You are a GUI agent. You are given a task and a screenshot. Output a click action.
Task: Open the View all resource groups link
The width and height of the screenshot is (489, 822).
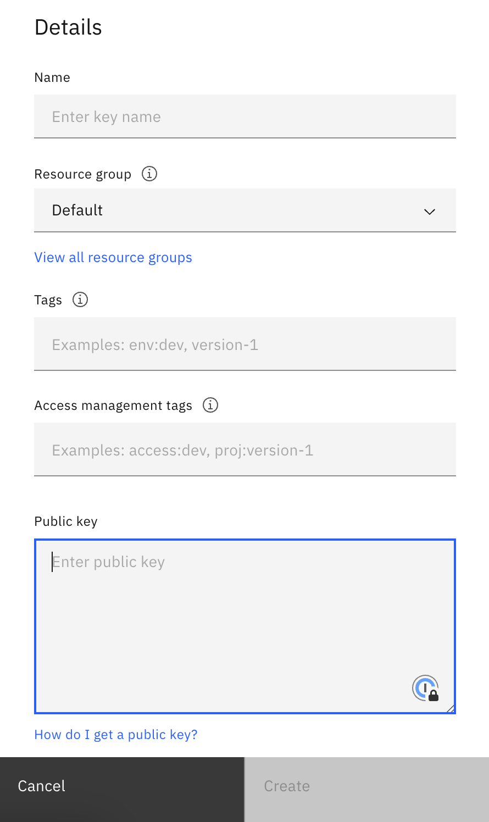(113, 257)
